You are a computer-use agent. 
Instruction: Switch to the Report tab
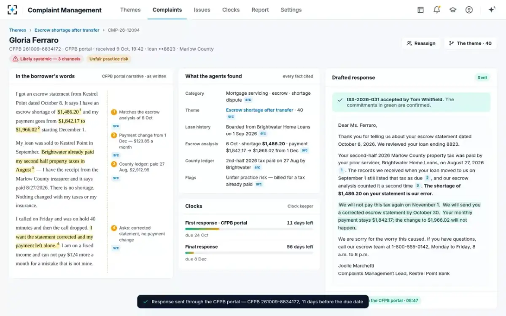tap(260, 10)
